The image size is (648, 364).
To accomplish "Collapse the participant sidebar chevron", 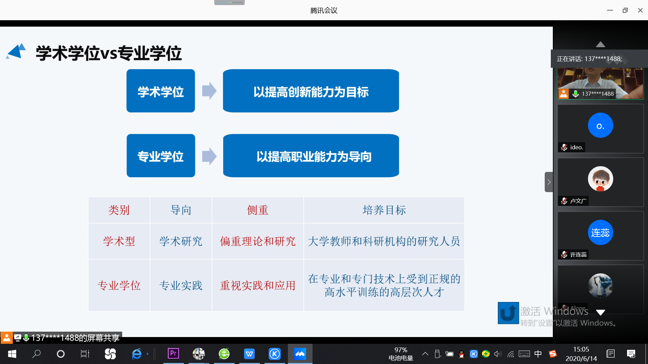I will point(549,182).
